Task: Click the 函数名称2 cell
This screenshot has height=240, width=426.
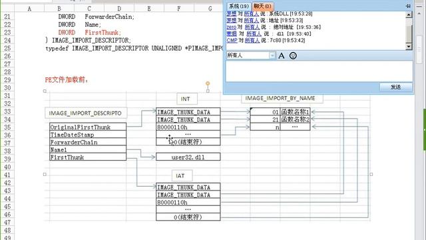Action: (x=295, y=119)
